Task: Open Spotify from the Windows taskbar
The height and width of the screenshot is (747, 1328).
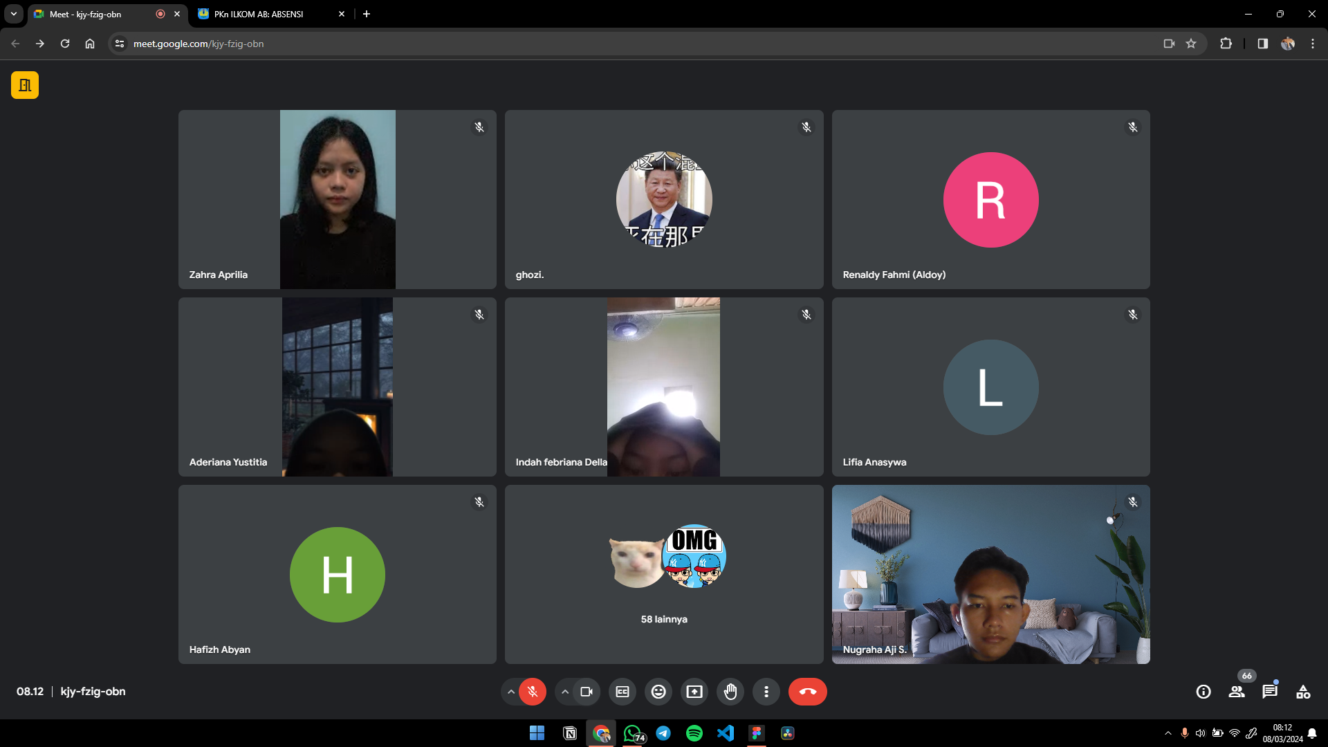Action: pyautogui.click(x=694, y=733)
